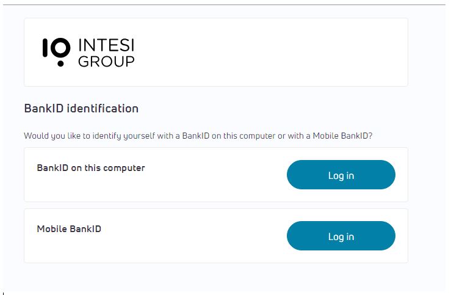Click the 'BankID identification' heading

[x=81, y=109]
